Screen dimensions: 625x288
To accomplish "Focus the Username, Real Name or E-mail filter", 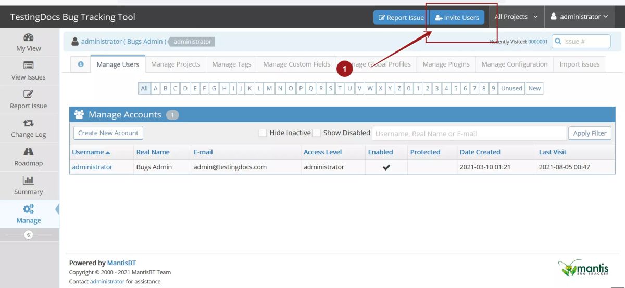I will click(469, 134).
